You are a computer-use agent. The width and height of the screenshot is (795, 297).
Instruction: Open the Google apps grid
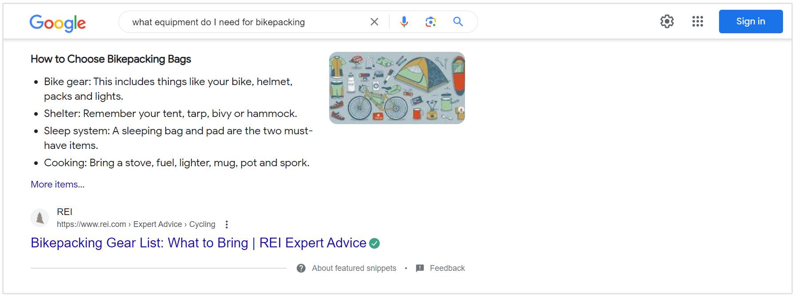click(x=697, y=21)
